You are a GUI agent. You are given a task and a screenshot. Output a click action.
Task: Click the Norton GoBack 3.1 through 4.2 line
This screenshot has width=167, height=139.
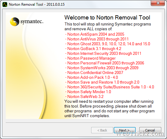point(93,49)
